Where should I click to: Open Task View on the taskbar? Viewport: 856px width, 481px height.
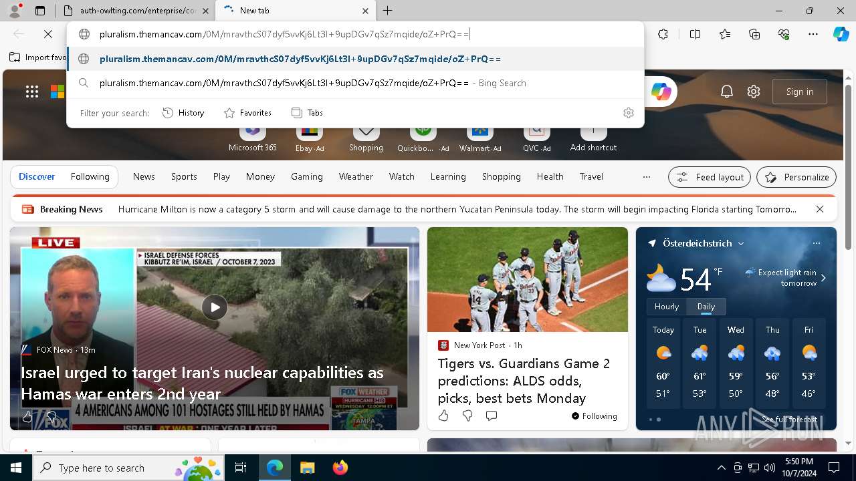click(241, 468)
